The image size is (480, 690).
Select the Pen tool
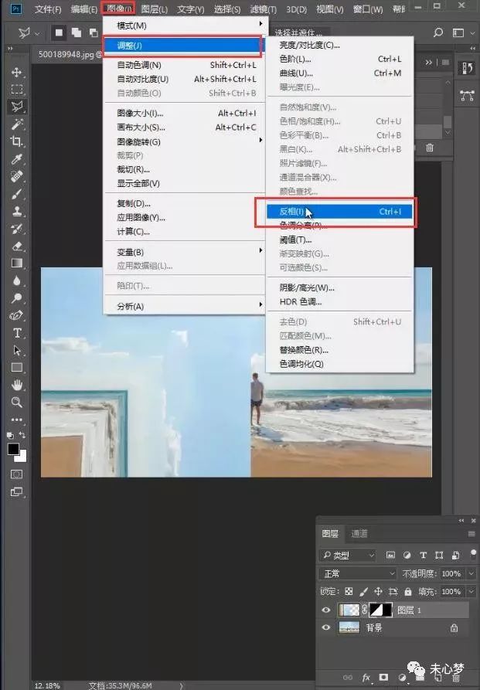(x=17, y=315)
